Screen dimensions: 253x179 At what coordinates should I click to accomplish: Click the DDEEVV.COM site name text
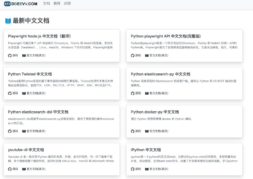click(24, 4)
